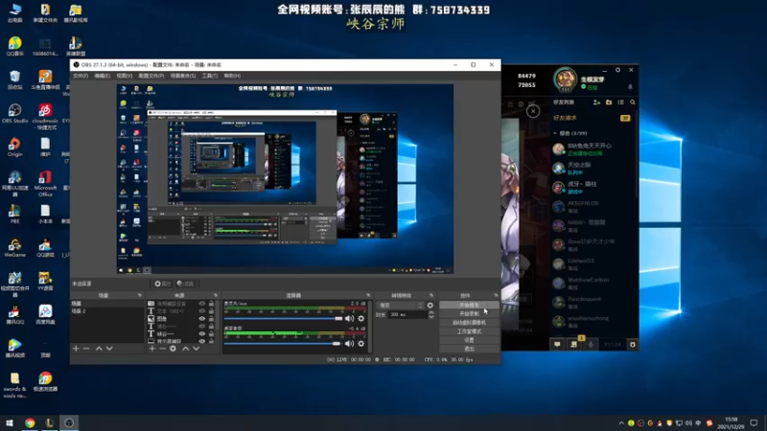
Task: Open the PBE desktop icon
Action: 14,214
